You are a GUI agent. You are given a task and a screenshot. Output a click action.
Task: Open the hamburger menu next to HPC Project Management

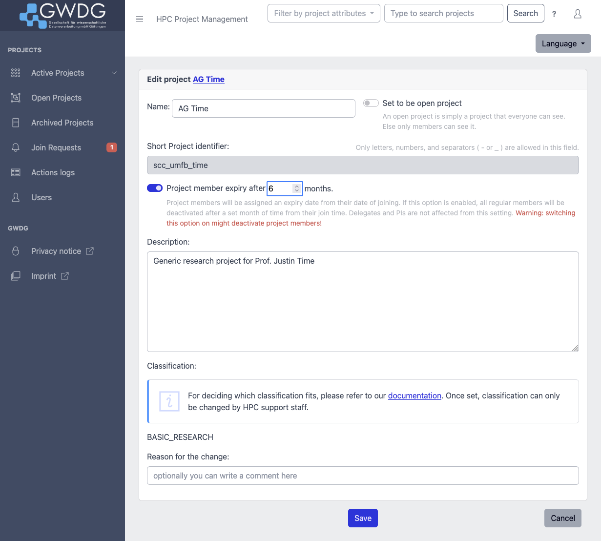coord(140,19)
